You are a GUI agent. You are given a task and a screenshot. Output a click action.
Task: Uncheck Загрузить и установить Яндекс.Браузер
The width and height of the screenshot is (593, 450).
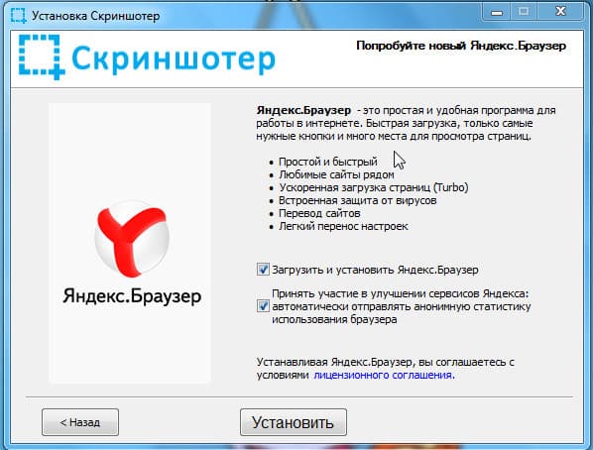[x=263, y=270]
